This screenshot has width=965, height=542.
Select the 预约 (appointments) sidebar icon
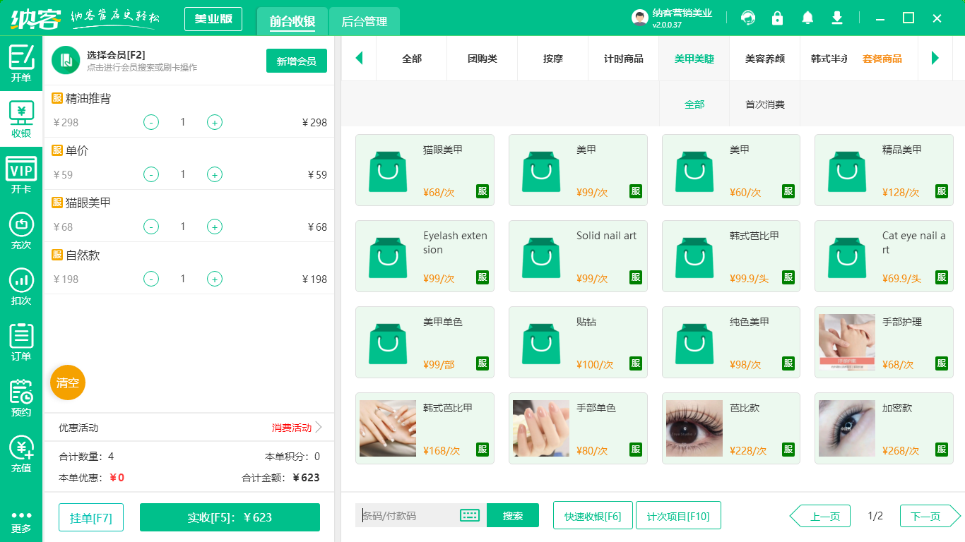[x=20, y=398]
